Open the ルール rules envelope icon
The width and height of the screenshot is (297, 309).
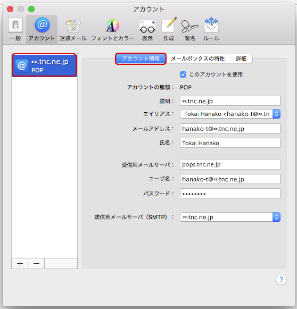211,29
